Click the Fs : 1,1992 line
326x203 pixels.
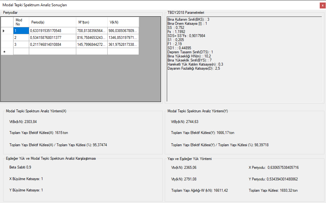pyautogui.click(x=176, y=32)
